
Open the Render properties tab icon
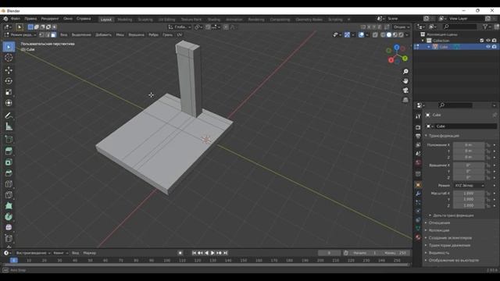tap(418, 127)
